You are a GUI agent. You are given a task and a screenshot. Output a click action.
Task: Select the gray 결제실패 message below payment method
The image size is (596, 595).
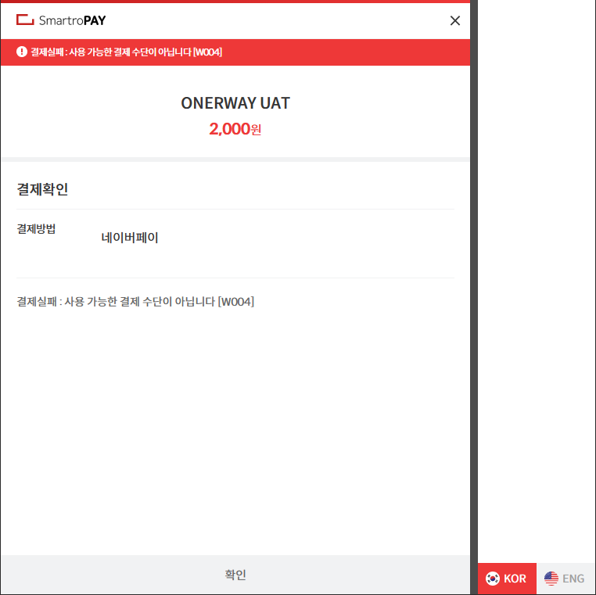click(135, 302)
